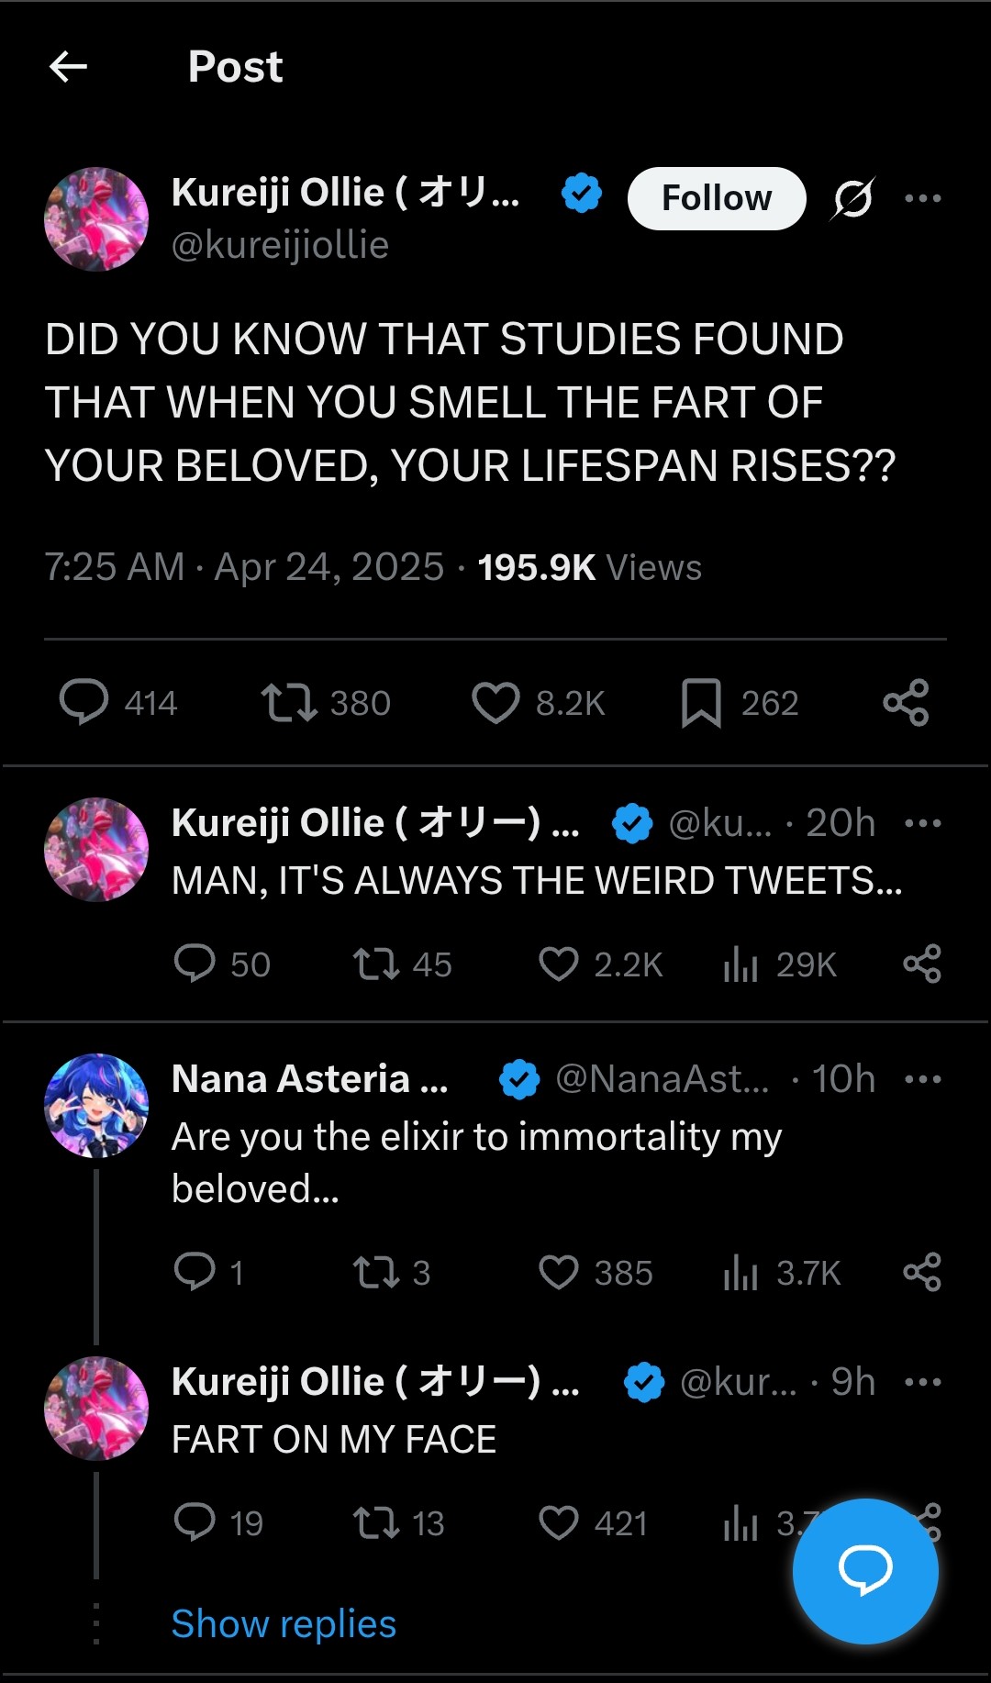
Task: Go back using the arrow icon
Action: coord(68,66)
